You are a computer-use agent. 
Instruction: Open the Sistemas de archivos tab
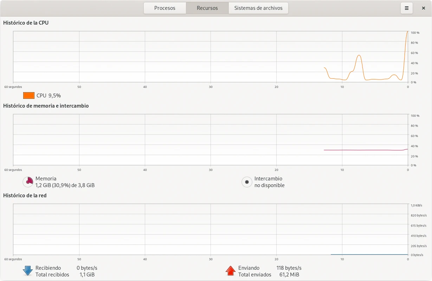tap(258, 8)
